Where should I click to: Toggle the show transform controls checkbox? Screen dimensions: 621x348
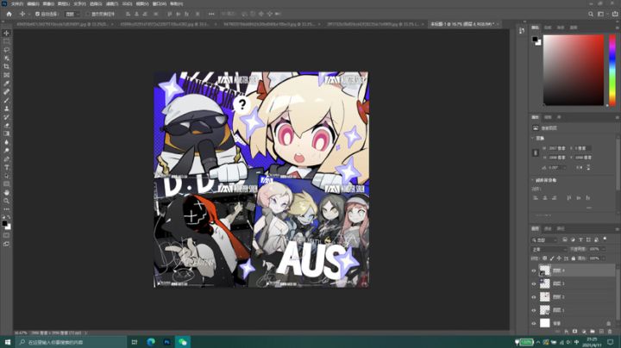(88, 14)
